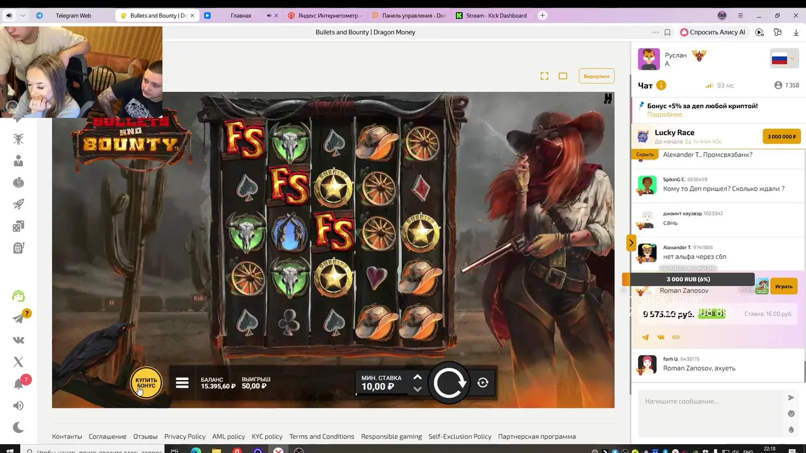
Task: Open the Self-Exclusion Policy footer link
Action: 460,437
